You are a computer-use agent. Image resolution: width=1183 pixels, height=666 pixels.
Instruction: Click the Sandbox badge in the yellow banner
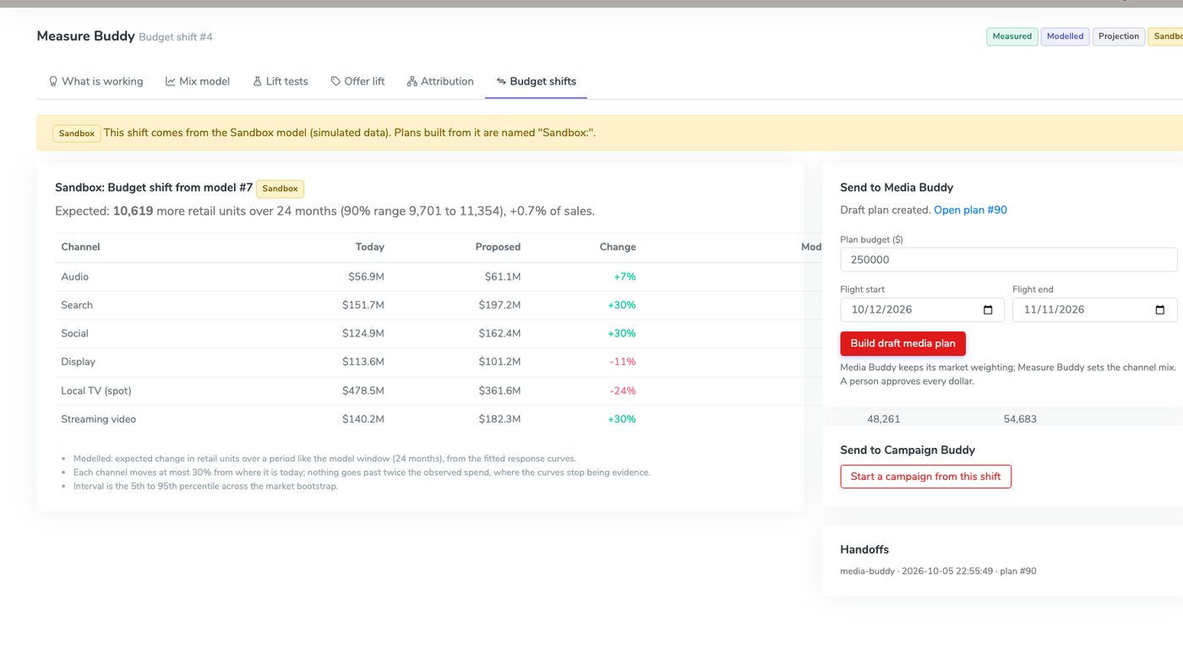(77, 134)
